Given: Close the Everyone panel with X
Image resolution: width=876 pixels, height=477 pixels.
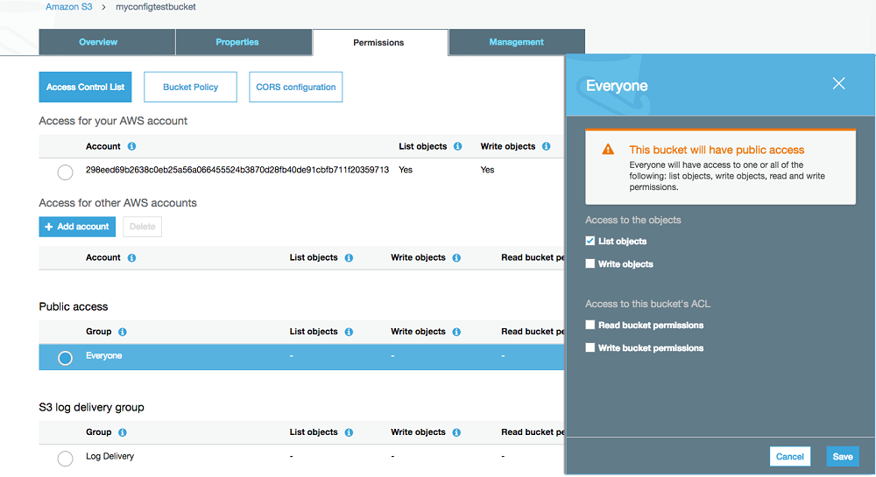Looking at the screenshot, I should [838, 84].
